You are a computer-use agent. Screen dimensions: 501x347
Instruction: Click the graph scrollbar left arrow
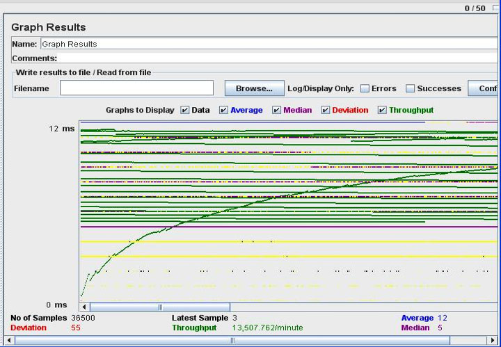pyautogui.click(x=84, y=307)
